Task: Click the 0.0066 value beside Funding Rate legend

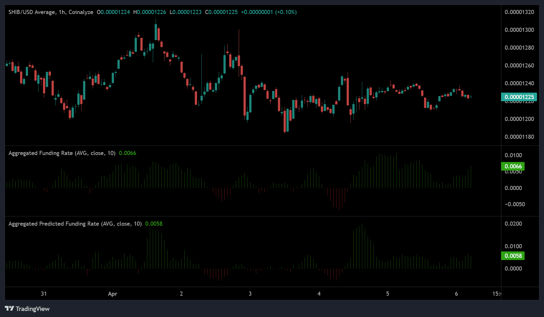Action: (x=127, y=153)
